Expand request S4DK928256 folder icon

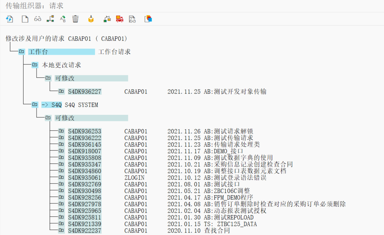point(61,197)
